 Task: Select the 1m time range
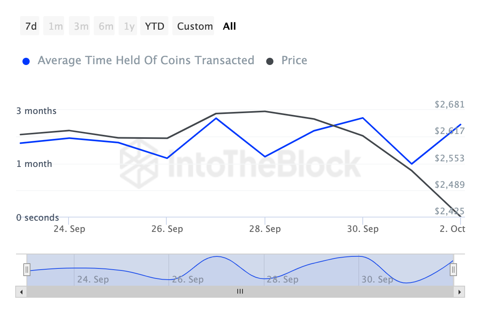[x=56, y=26]
